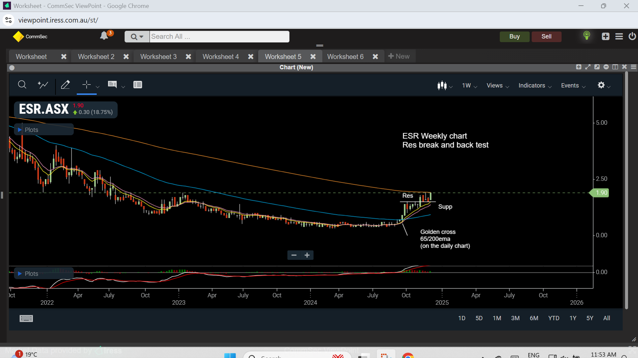Open the main hamburger menu
Screen dimensions: 638x358
(x=619, y=36)
